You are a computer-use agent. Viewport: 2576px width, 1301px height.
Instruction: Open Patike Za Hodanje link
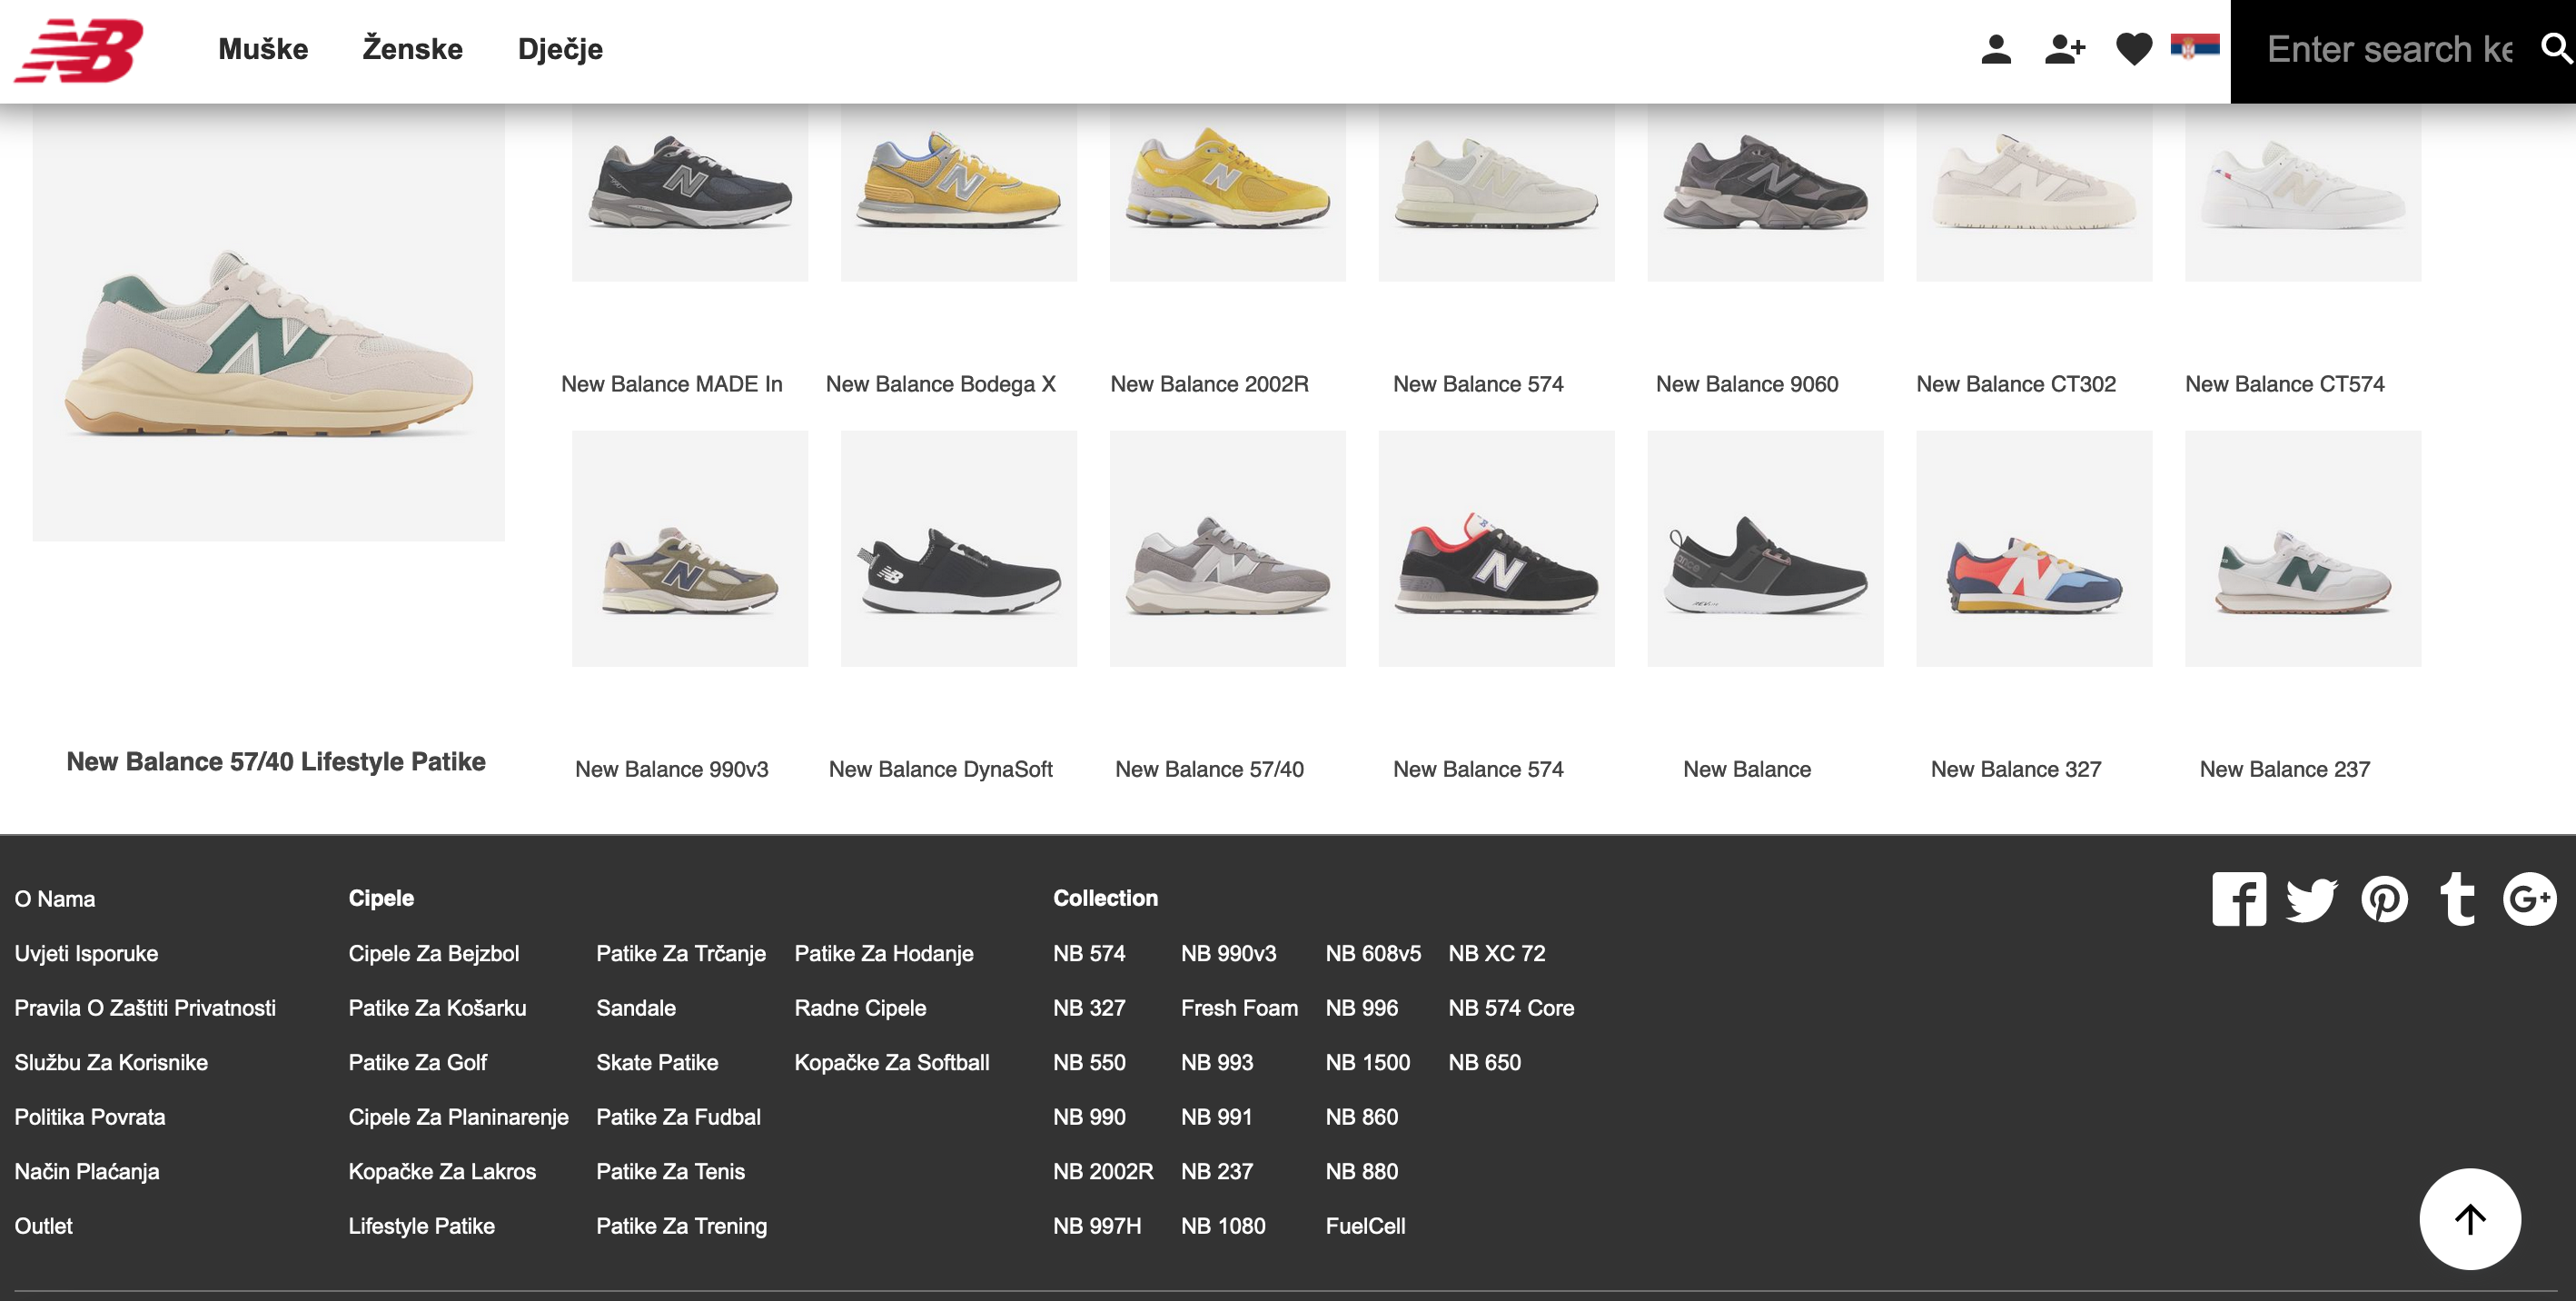884,953
